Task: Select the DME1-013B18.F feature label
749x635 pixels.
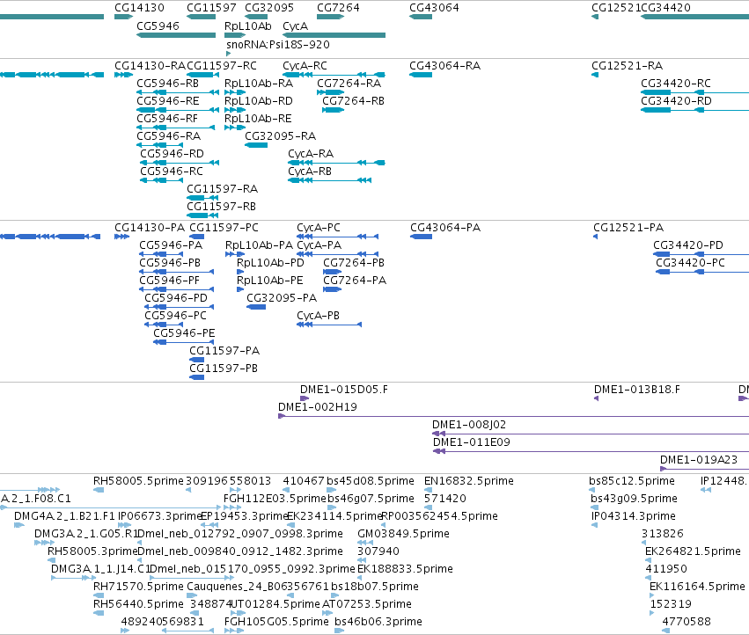Action: click(x=637, y=390)
